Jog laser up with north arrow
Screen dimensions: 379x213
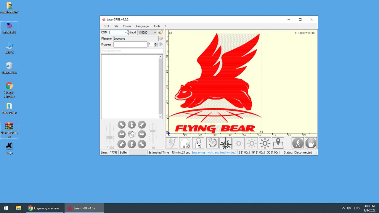pyautogui.click(x=132, y=125)
